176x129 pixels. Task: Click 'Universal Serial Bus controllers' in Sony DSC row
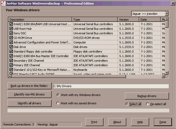tap(93, 33)
